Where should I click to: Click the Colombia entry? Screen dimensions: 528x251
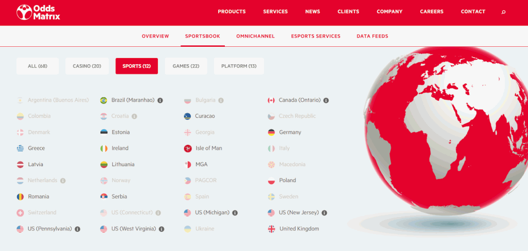point(34,116)
